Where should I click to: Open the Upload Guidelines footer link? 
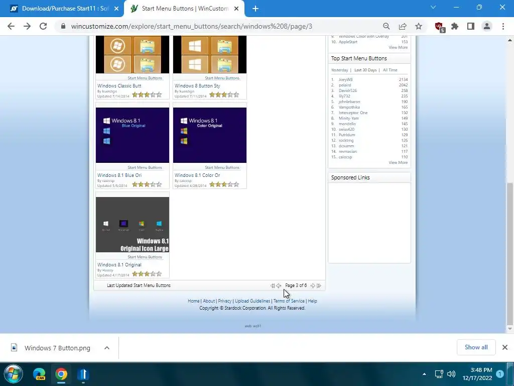[x=252, y=301]
